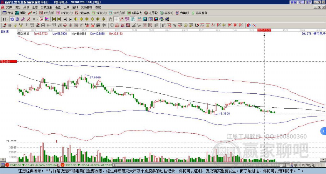Jump to last bar with green skip-forward icon
This screenshot has width=326, height=174.
[x=59, y=19]
